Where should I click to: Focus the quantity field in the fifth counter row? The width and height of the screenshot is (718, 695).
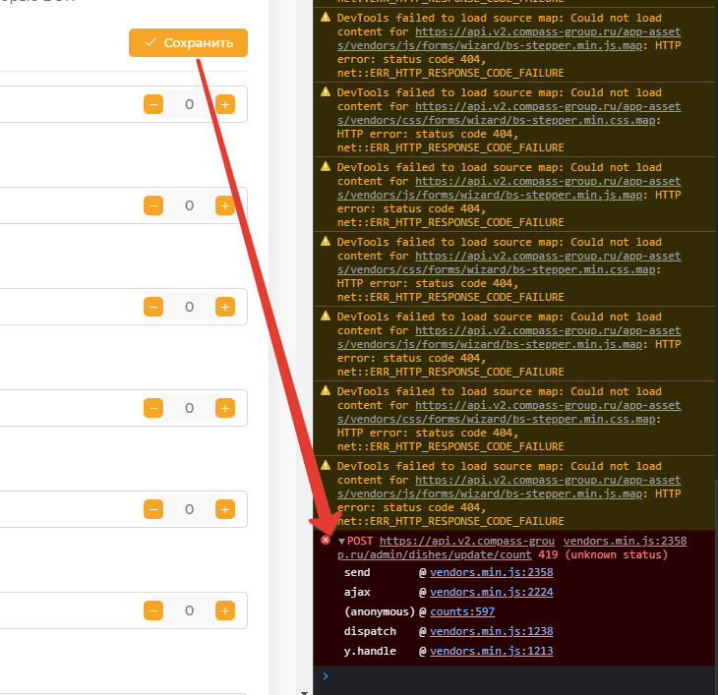coord(189,509)
